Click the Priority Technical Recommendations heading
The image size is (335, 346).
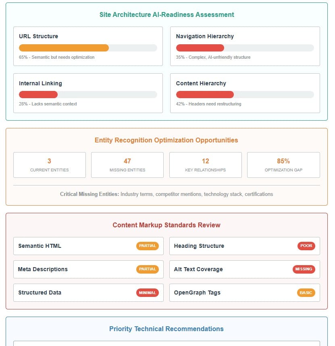166,329
